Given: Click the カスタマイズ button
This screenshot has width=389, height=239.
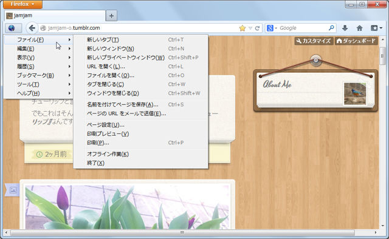Looking at the screenshot, I should 314,41.
